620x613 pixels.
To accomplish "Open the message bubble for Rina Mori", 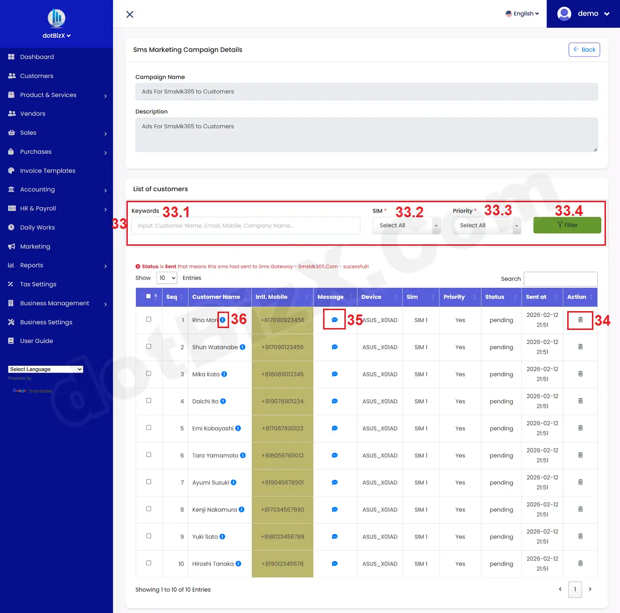I will pos(334,320).
